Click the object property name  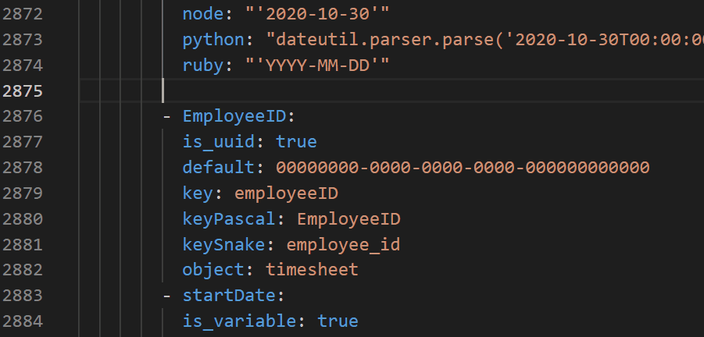[x=213, y=270]
